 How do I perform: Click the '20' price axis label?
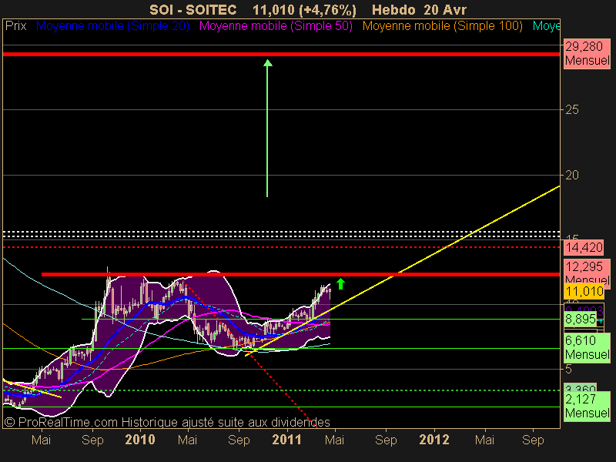coord(571,176)
